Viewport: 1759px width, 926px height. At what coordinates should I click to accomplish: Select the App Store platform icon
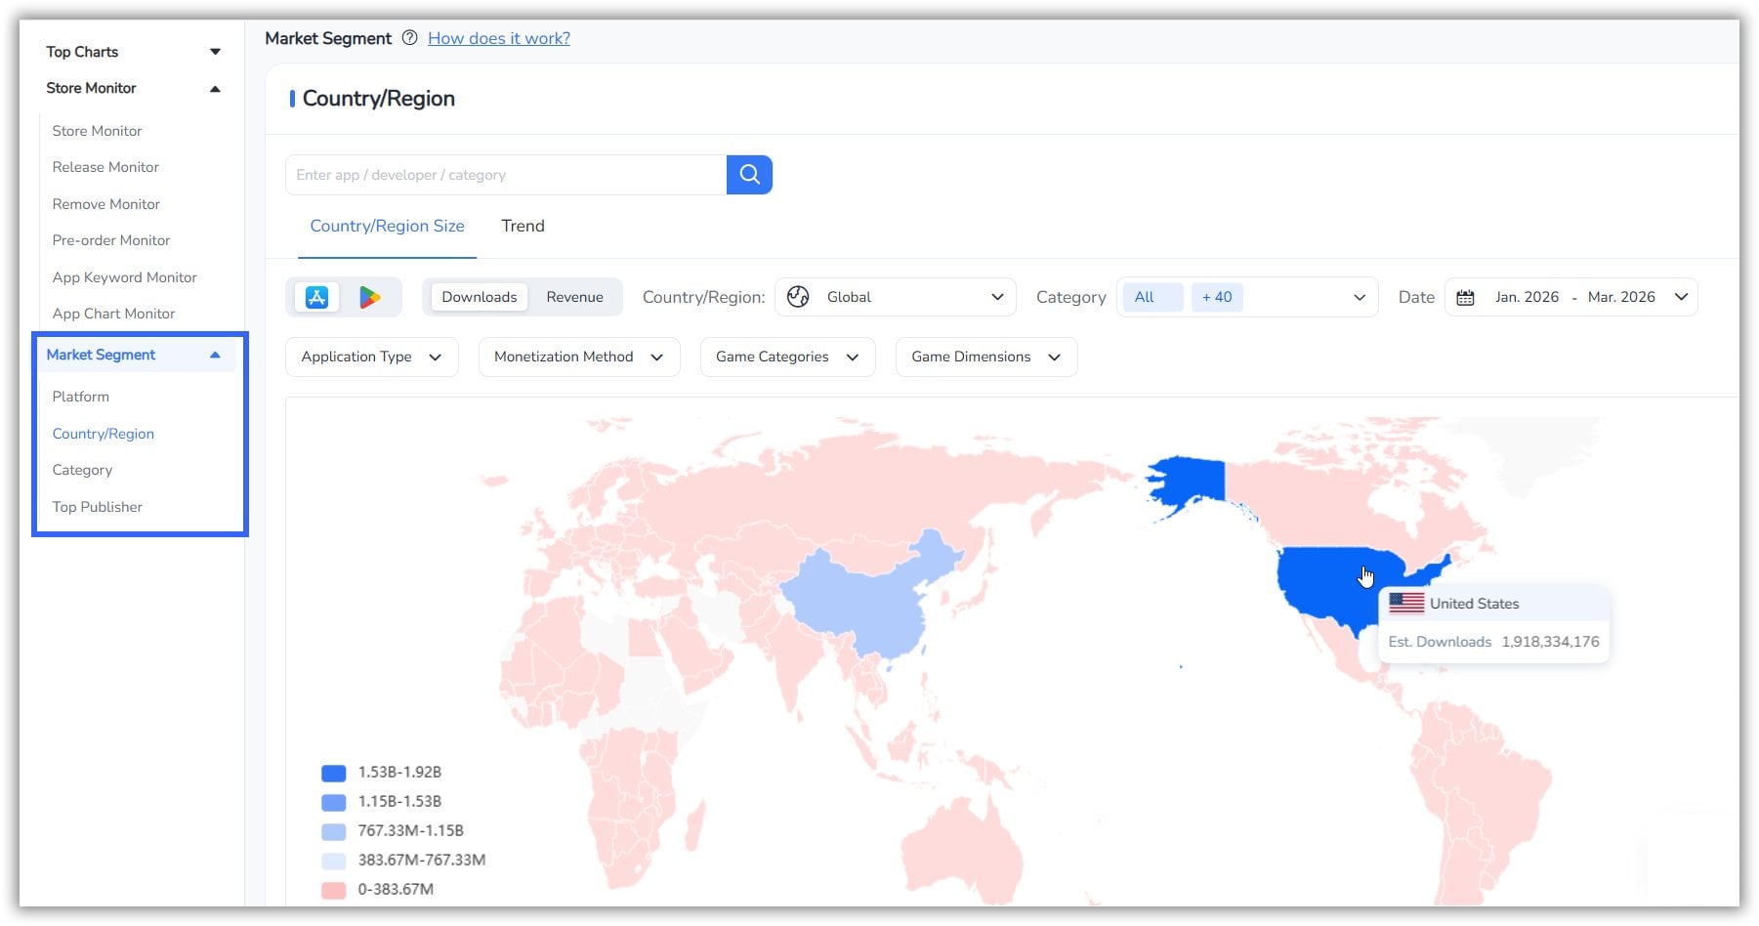pyautogui.click(x=314, y=296)
